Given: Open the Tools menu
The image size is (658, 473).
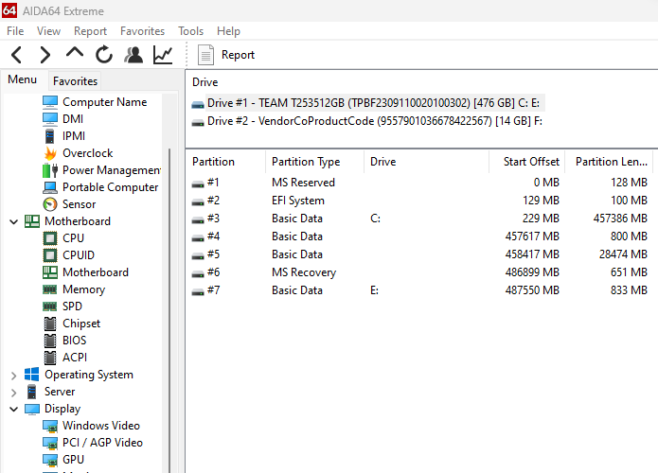Looking at the screenshot, I should [190, 31].
